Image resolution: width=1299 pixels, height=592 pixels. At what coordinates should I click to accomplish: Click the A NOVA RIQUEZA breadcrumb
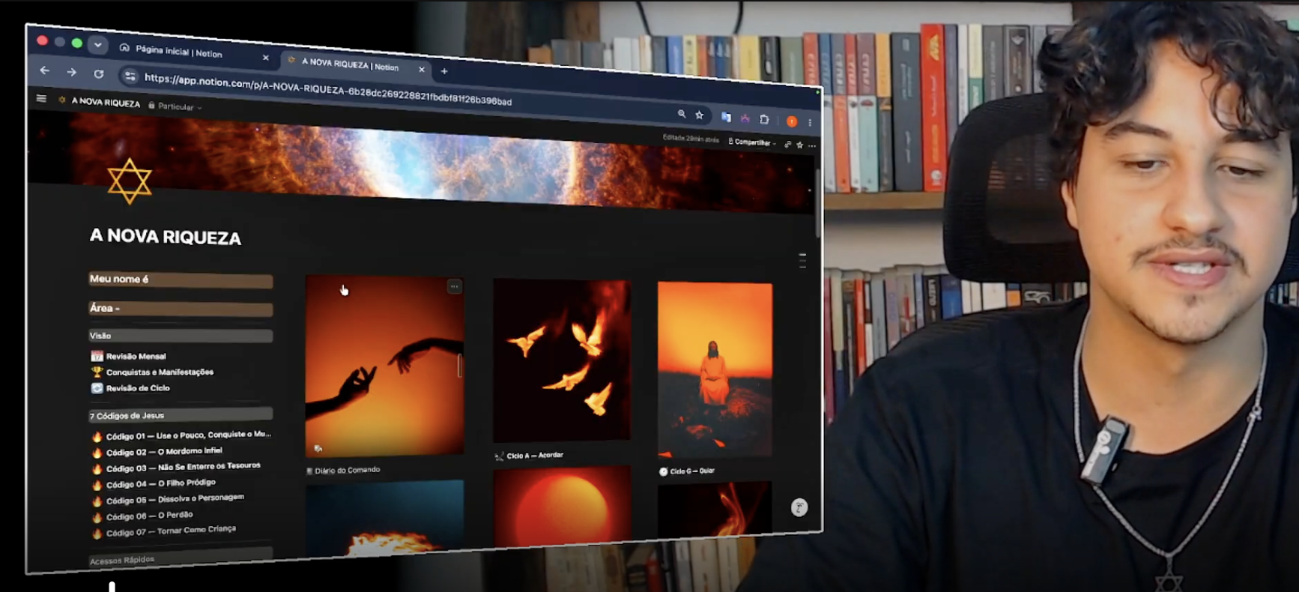coord(105,102)
